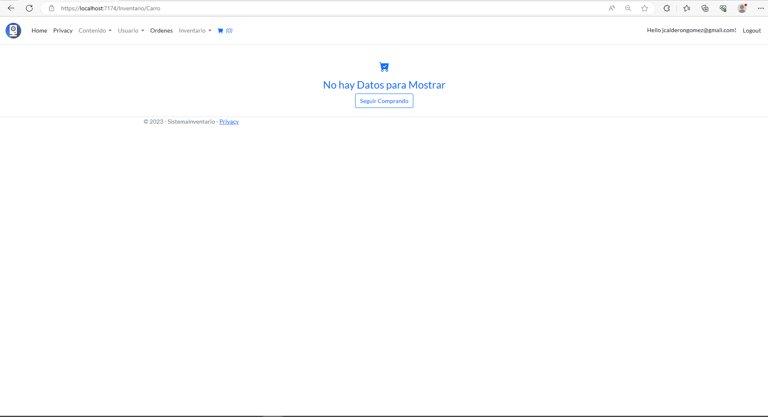Open the shopping cart icon in navbar
Screen dimensions: 768x417
[x=225, y=30]
